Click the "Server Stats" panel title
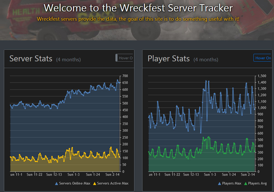 [31, 59]
